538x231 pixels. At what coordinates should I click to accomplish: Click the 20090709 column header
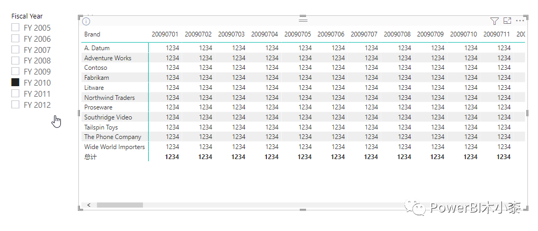pyautogui.click(x=431, y=34)
